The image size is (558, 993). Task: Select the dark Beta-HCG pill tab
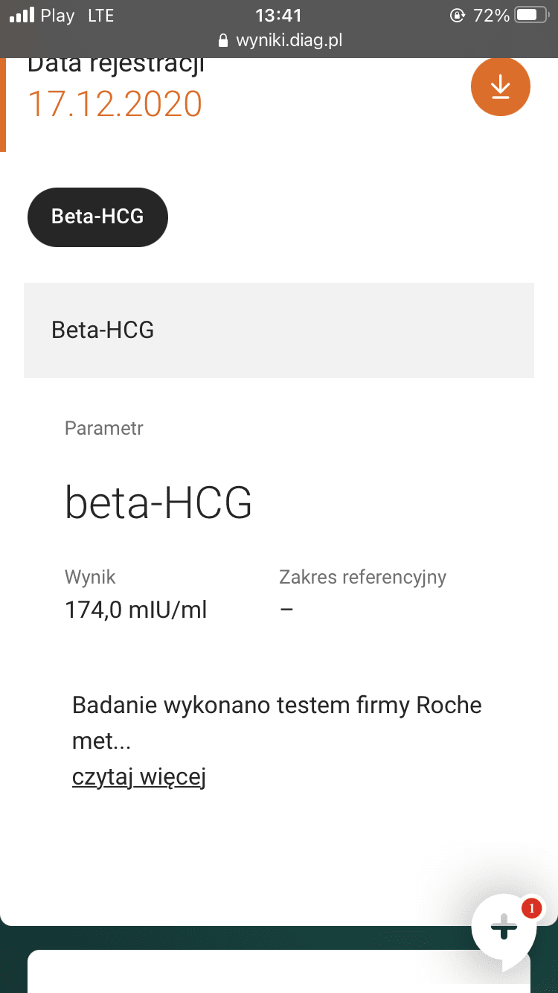97,217
